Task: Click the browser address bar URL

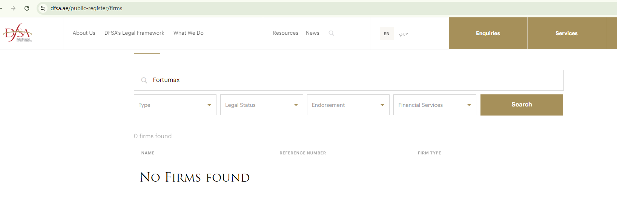Action: click(x=86, y=8)
